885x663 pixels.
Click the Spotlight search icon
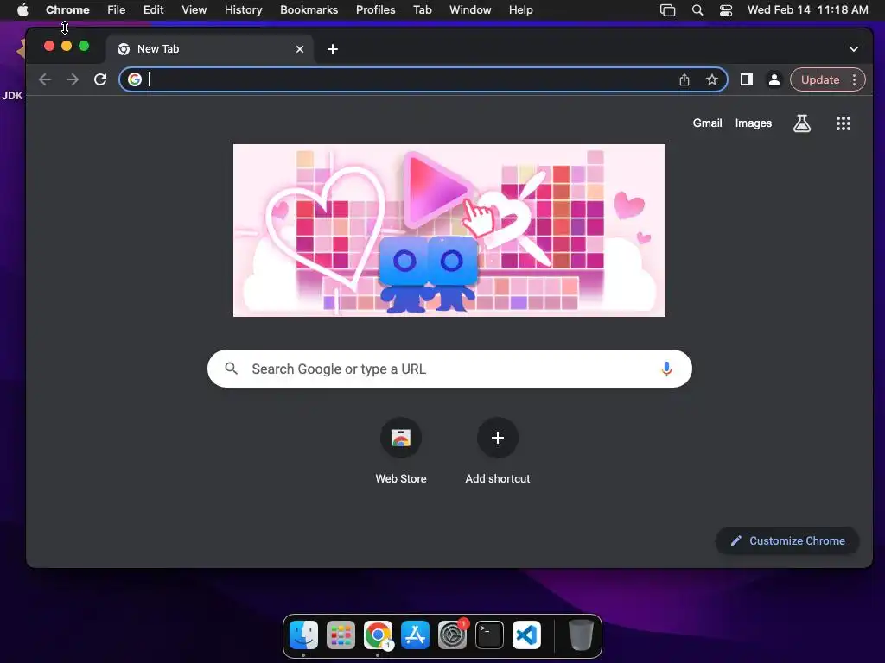point(697,9)
